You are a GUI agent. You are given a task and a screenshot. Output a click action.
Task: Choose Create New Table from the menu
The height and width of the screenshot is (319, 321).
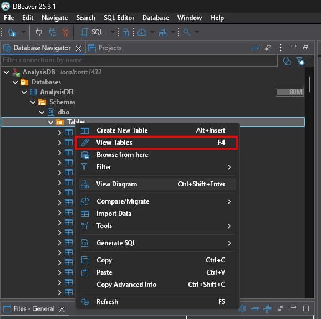tap(157, 130)
